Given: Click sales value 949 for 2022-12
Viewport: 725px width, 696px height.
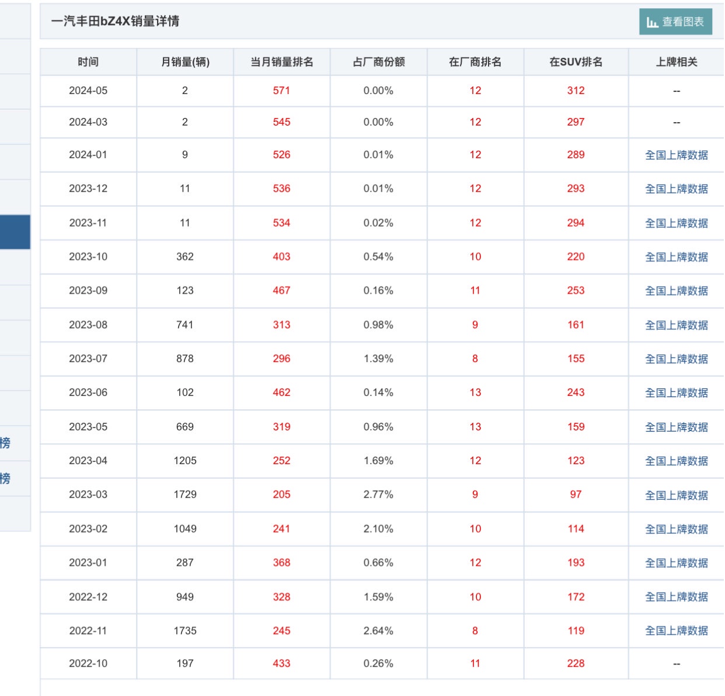Looking at the screenshot, I should (185, 597).
